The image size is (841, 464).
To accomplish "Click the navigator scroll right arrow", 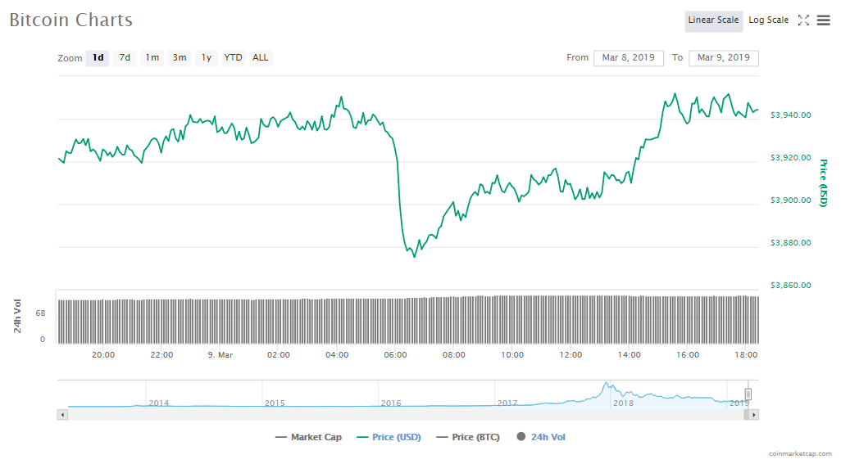I will 754,415.
